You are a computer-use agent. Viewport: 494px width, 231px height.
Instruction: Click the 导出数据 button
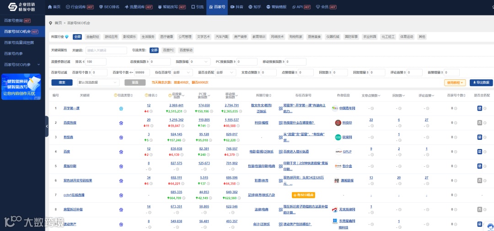point(481,82)
